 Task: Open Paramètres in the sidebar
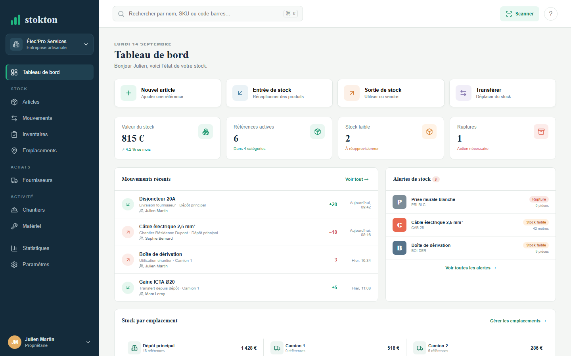point(50,265)
